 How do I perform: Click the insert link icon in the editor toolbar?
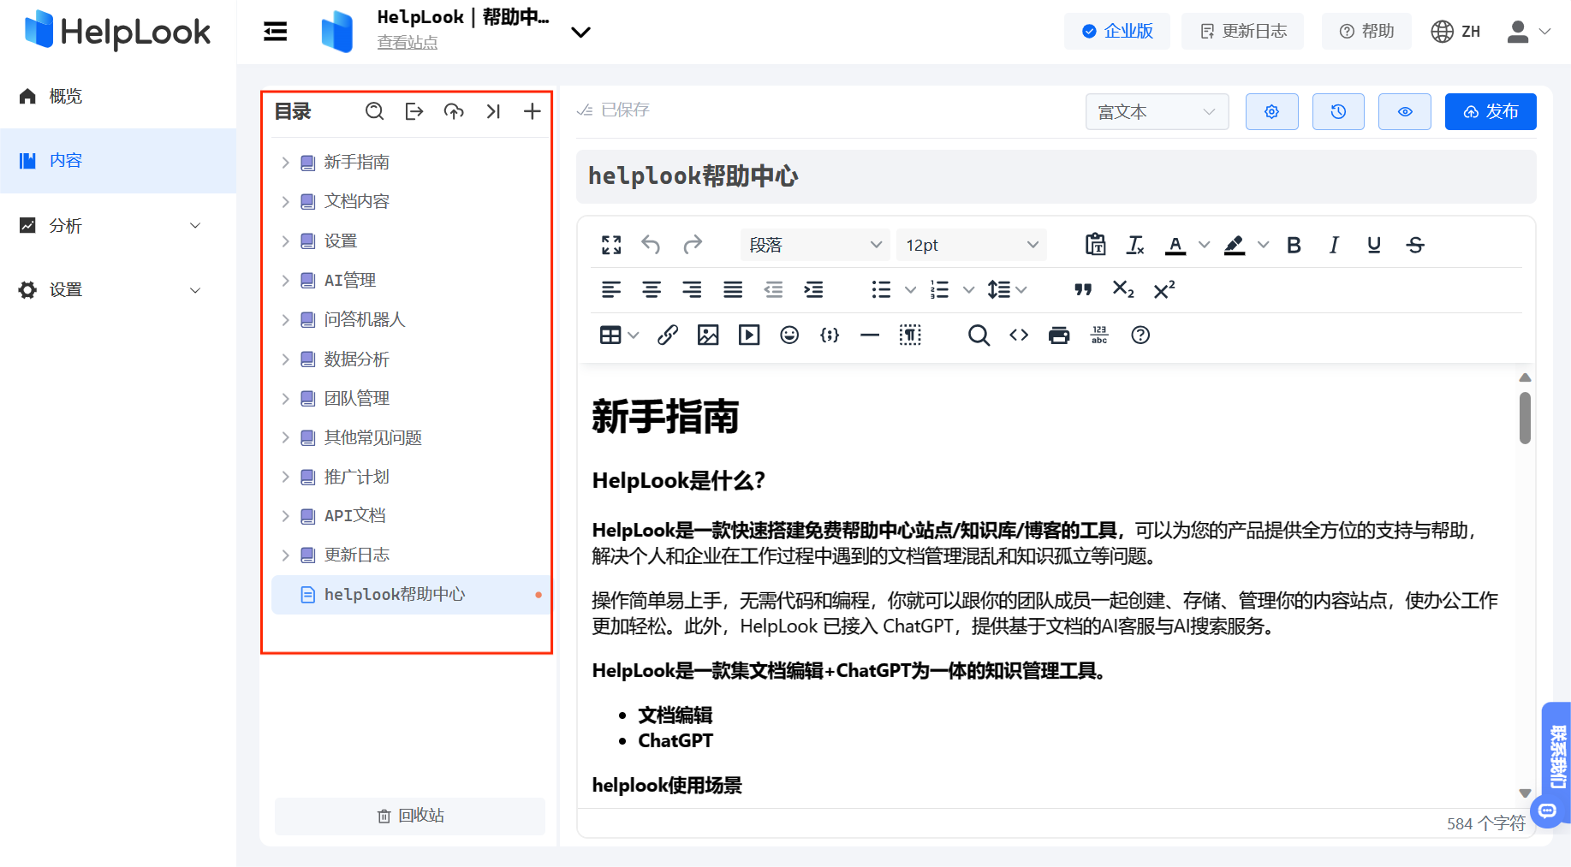click(668, 335)
